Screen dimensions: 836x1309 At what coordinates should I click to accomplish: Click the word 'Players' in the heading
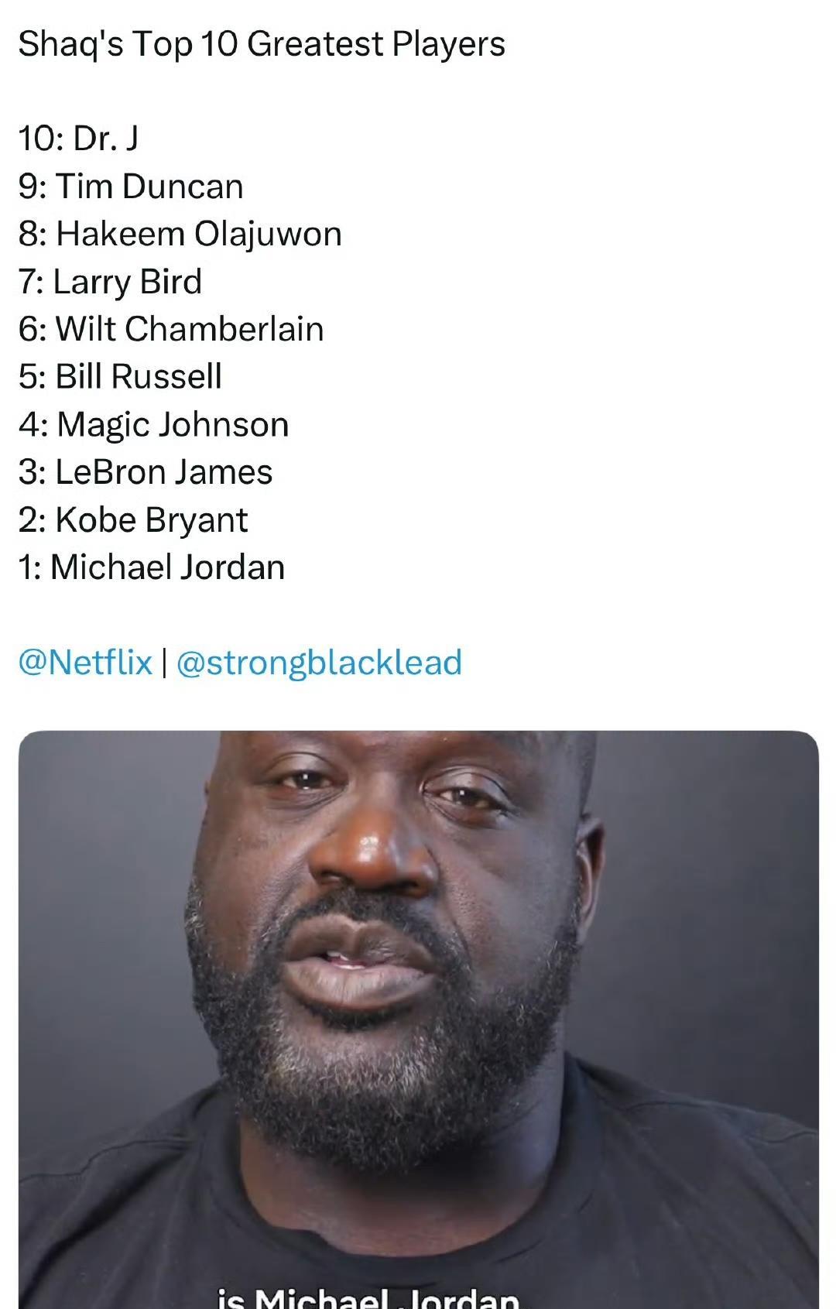(x=448, y=45)
